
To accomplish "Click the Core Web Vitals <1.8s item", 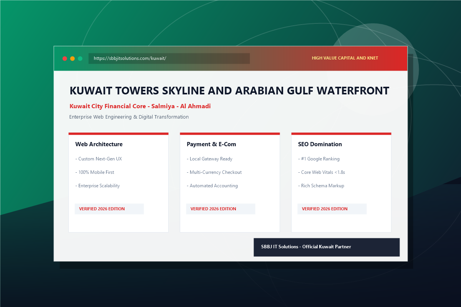I will 322,172.
